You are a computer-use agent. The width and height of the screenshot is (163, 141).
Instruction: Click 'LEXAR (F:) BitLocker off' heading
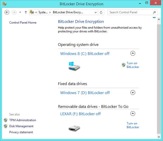(80, 114)
